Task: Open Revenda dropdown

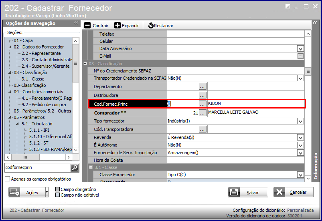Action: tap(300, 138)
